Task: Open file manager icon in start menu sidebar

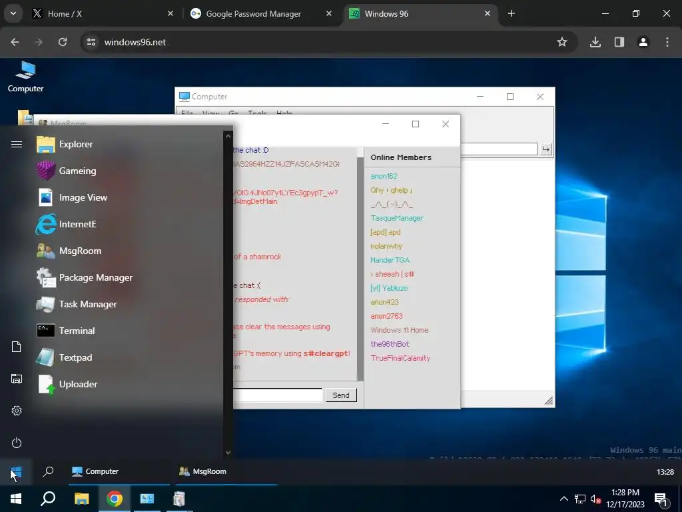Action: (17, 379)
